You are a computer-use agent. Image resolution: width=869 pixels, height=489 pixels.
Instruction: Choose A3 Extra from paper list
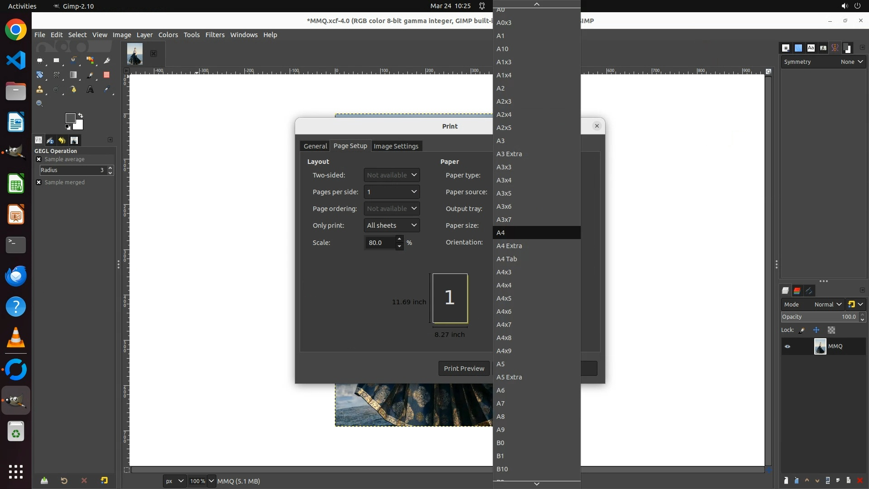[x=509, y=154]
